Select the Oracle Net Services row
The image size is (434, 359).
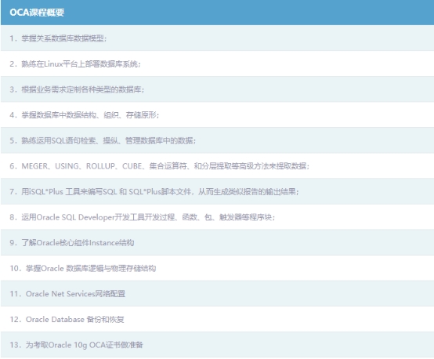point(217,294)
